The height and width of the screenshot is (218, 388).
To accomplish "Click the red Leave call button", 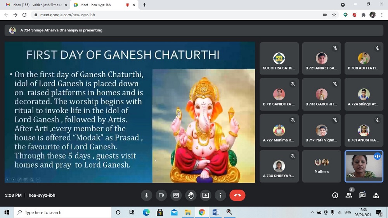I will (x=237, y=195).
